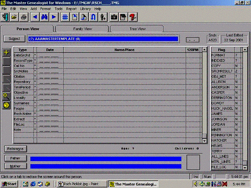251x188 pixels.
Task: Open the Tools menu
Action: (59, 9)
